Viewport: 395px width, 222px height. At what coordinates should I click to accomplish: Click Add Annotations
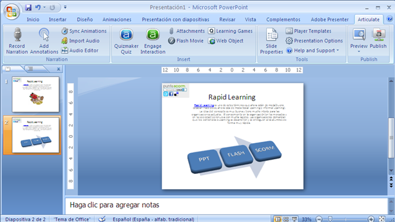(44, 41)
